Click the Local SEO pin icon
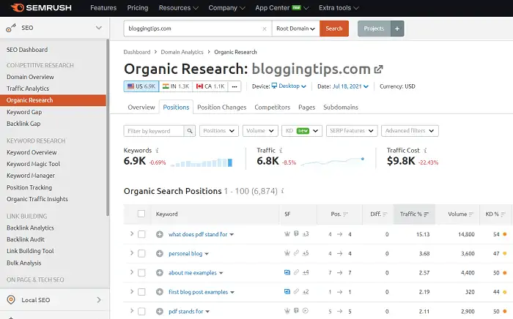The width and height of the screenshot is (513, 319). [x=11, y=300]
